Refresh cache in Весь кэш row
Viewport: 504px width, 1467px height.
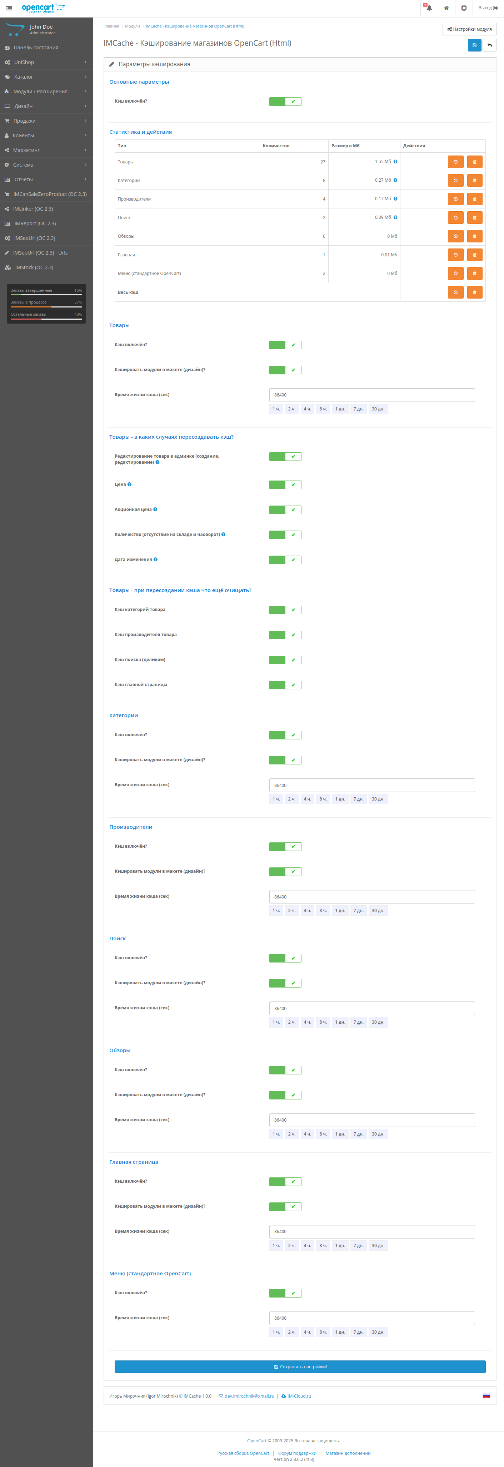[x=456, y=293]
